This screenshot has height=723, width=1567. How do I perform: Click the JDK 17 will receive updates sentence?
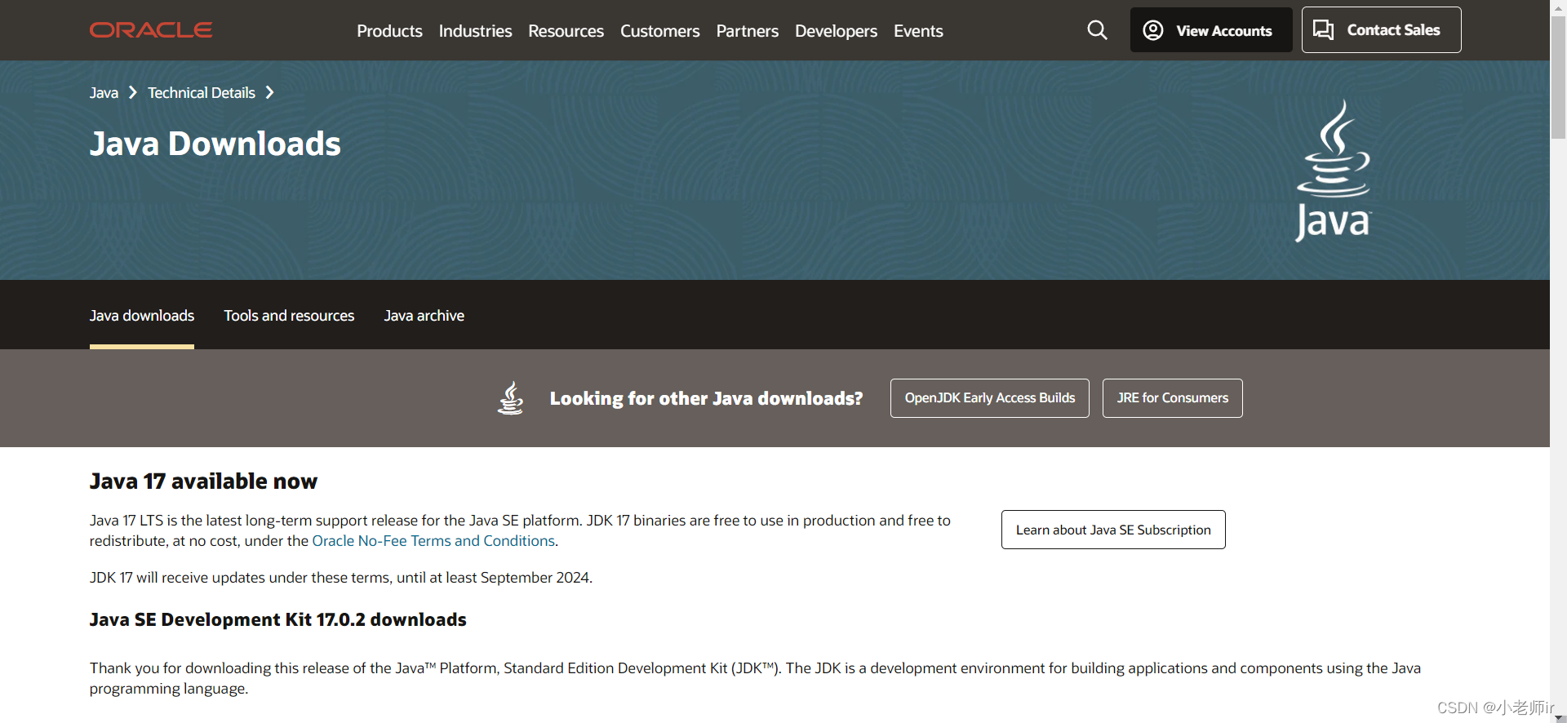(341, 578)
